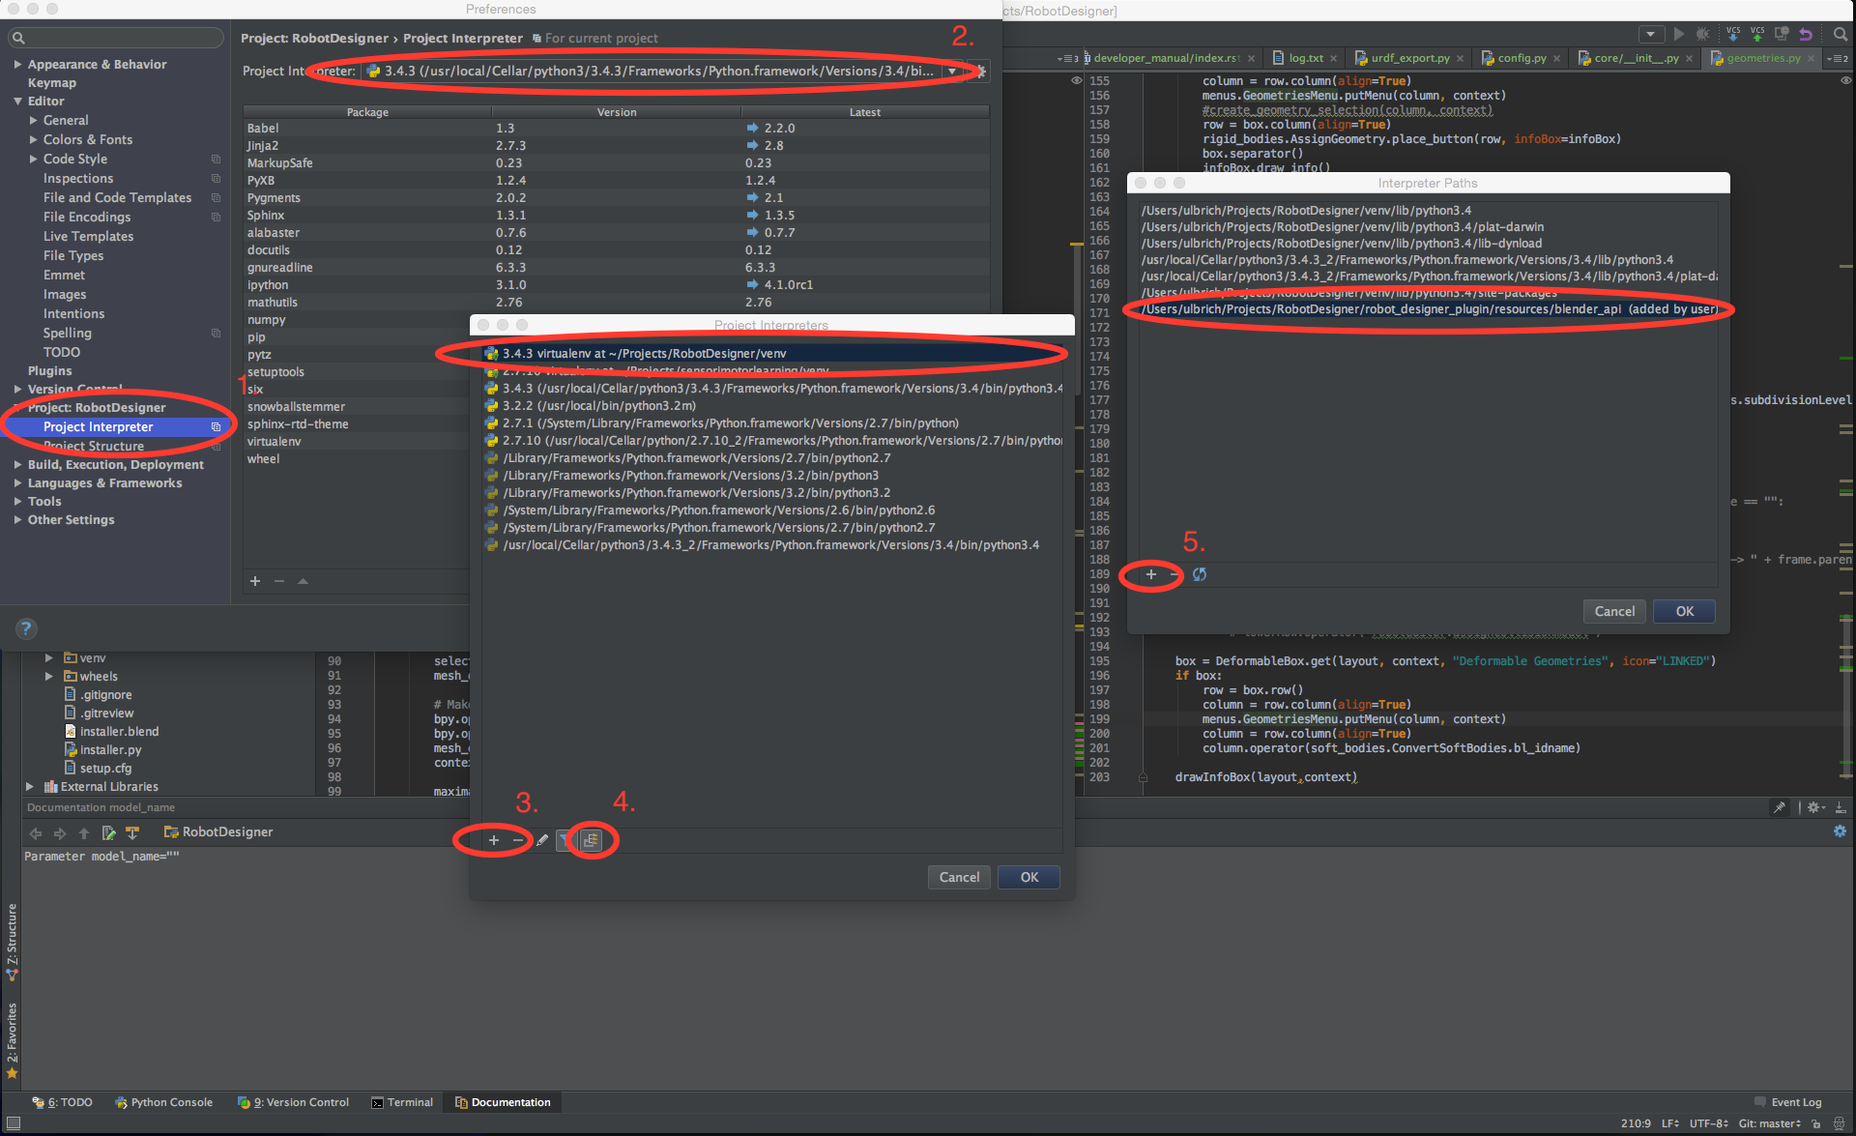Select Project Interpreter in Preferences sidebar
This screenshot has height=1136, width=1856.
(x=115, y=426)
